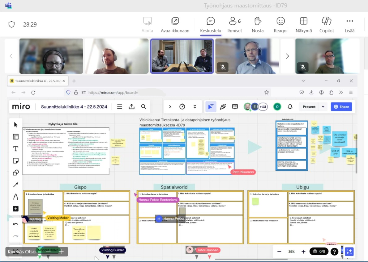368x262 pixels.
Task: Zoom in the Miro board
Action: coord(303,252)
